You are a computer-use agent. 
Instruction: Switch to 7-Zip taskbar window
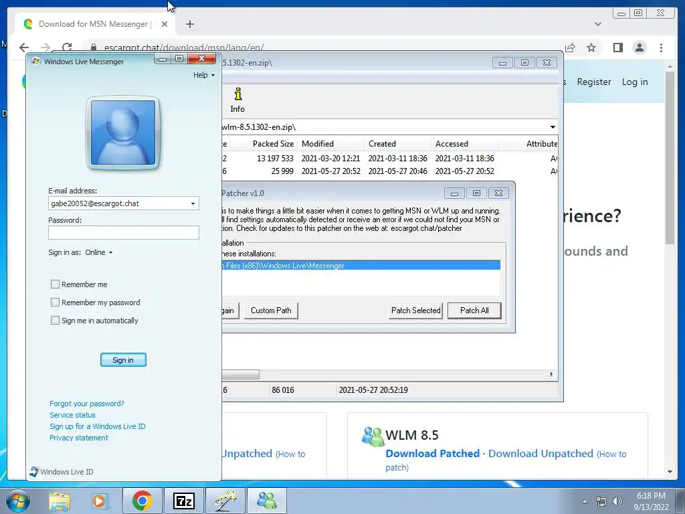click(x=183, y=501)
